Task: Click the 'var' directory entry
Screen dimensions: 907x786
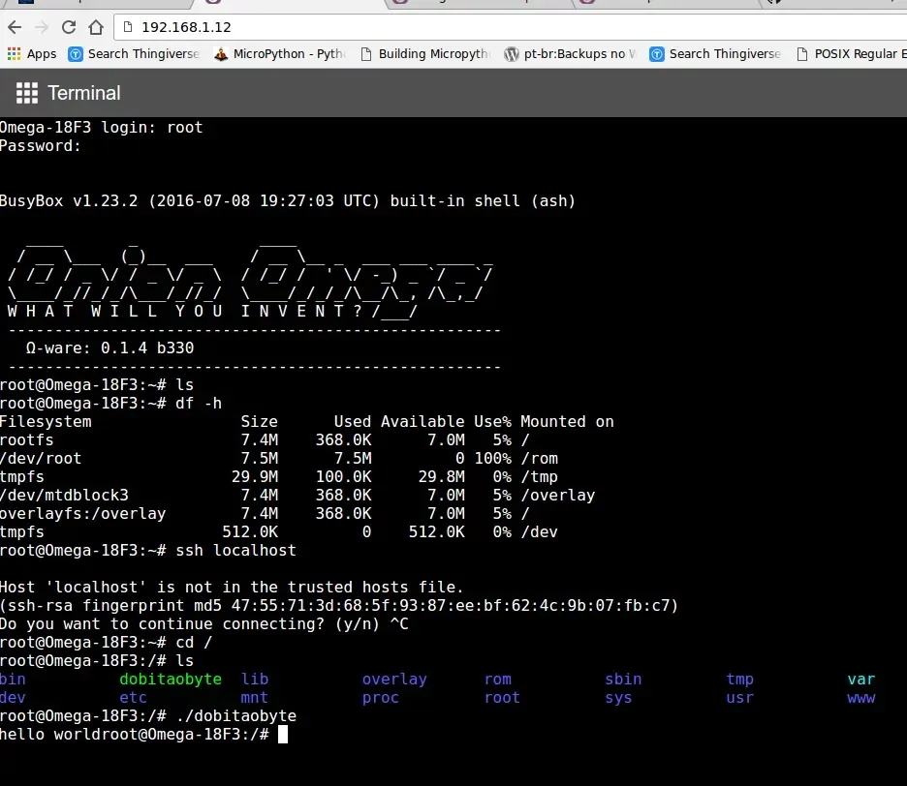Action: (x=861, y=680)
